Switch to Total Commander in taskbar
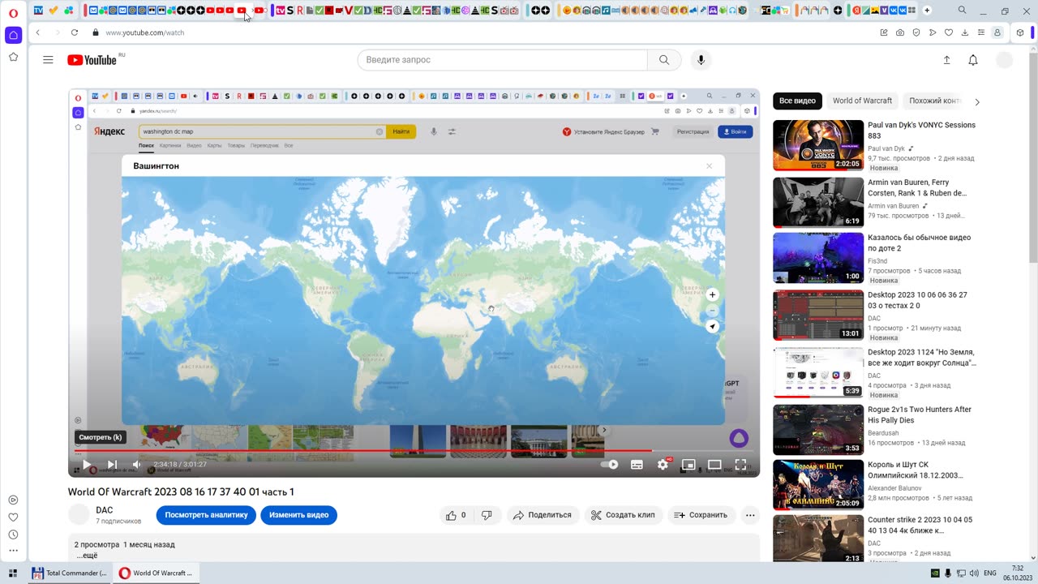1038x584 pixels. point(69,573)
